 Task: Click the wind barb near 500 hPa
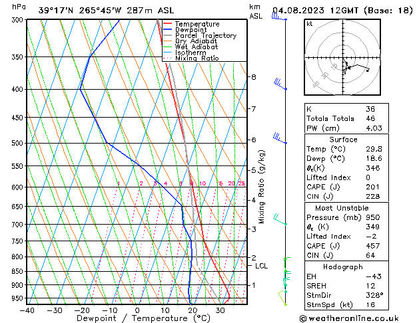click(279, 139)
